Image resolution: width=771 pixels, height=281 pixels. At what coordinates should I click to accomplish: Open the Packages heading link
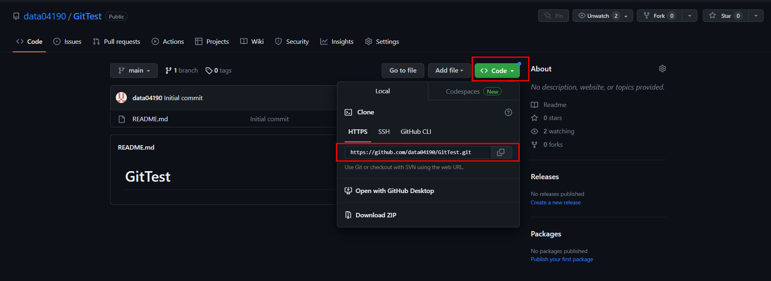click(546, 234)
